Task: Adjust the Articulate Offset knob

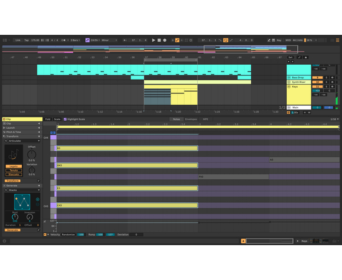Action: coord(32,154)
